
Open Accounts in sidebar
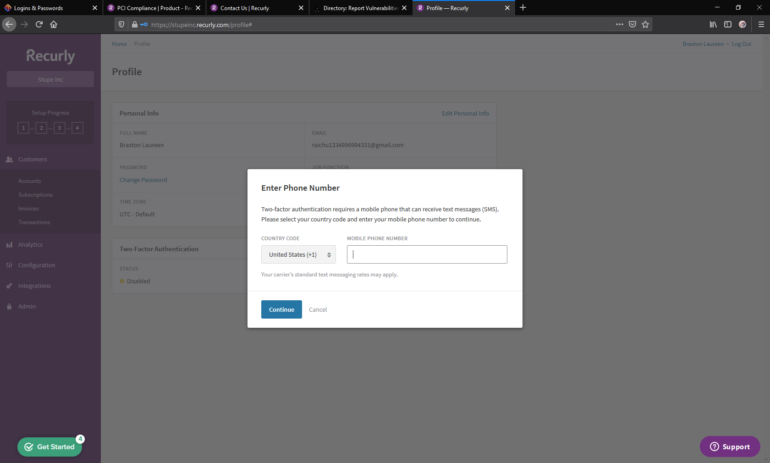[x=30, y=181]
